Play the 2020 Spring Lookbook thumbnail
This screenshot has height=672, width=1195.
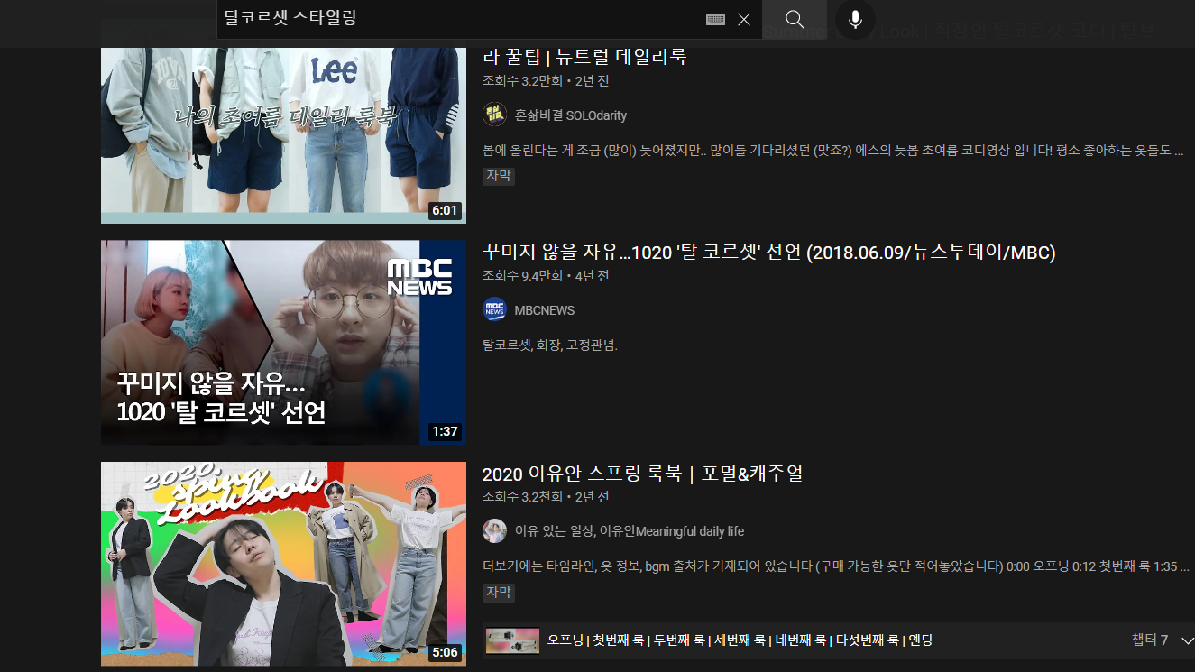click(283, 564)
